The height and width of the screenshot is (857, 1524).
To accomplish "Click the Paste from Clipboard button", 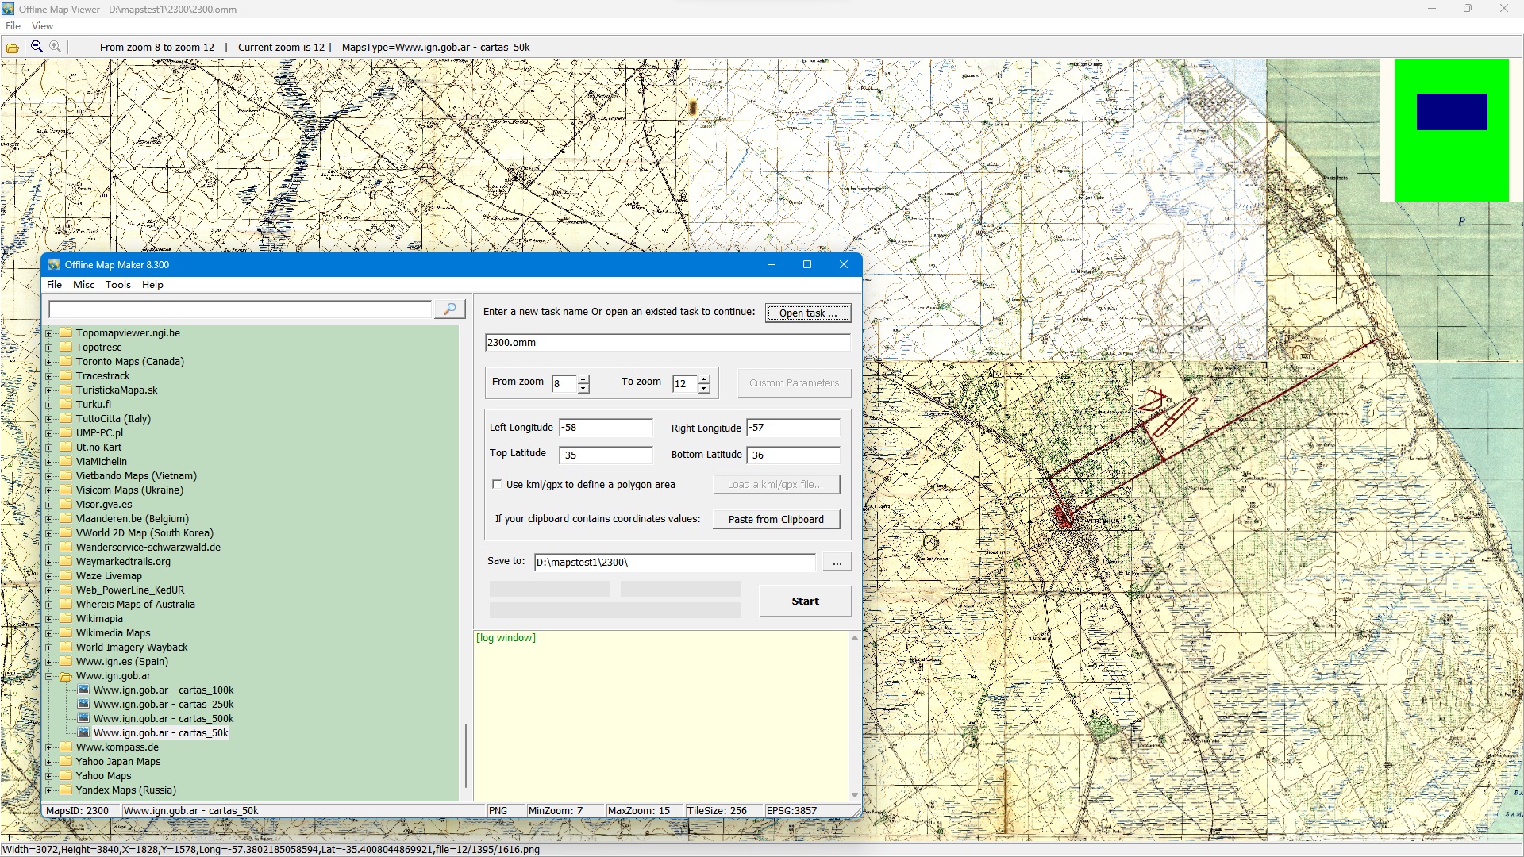I will pyautogui.click(x=775, y=520).
